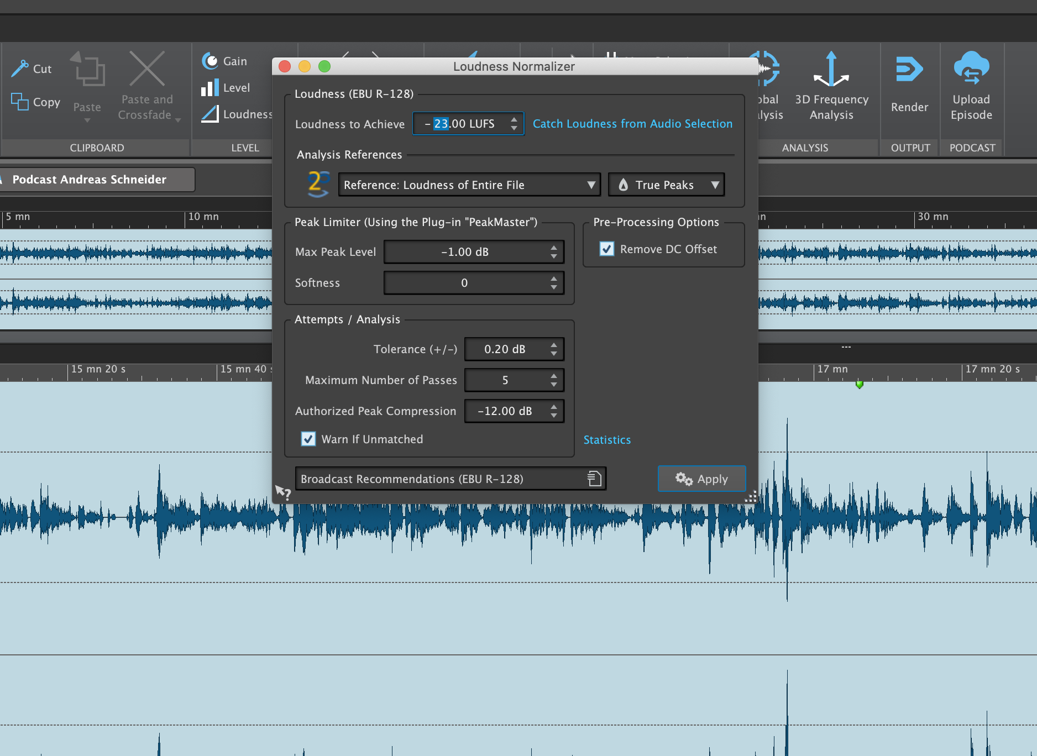The width and height of the screenshot is (1037, 756).
Task: Click the help cursor question-mark icon
Action: pos(284,492)
